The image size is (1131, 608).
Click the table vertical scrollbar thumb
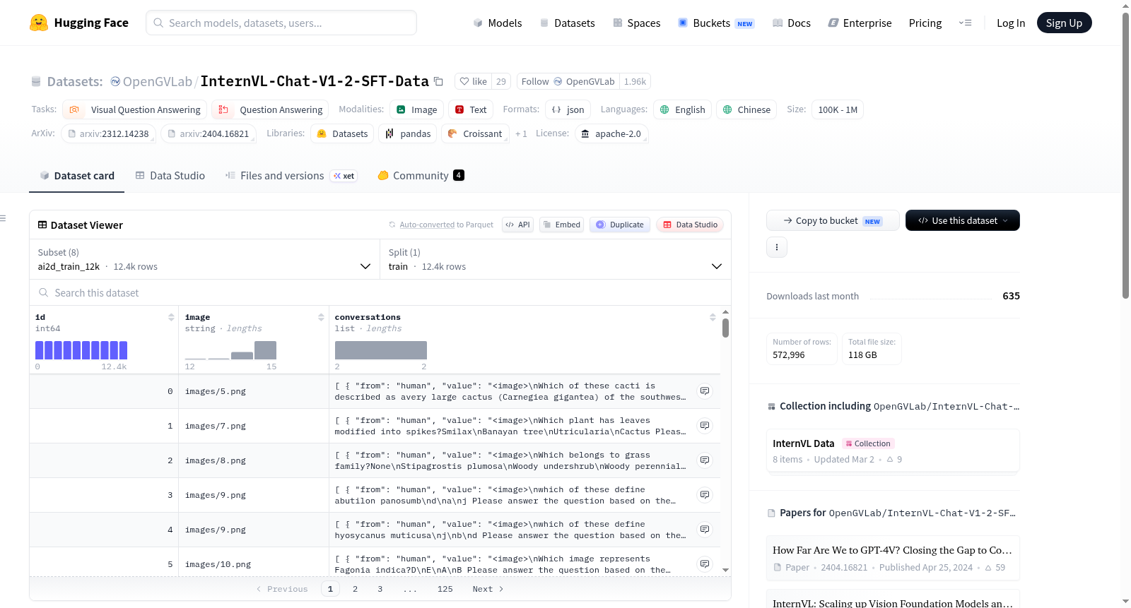pos(725,328)
